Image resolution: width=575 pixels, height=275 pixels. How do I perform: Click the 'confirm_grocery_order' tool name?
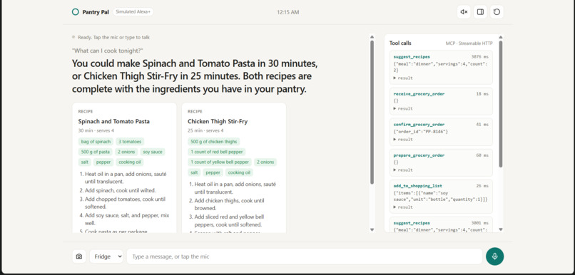(x=419, y=125)
